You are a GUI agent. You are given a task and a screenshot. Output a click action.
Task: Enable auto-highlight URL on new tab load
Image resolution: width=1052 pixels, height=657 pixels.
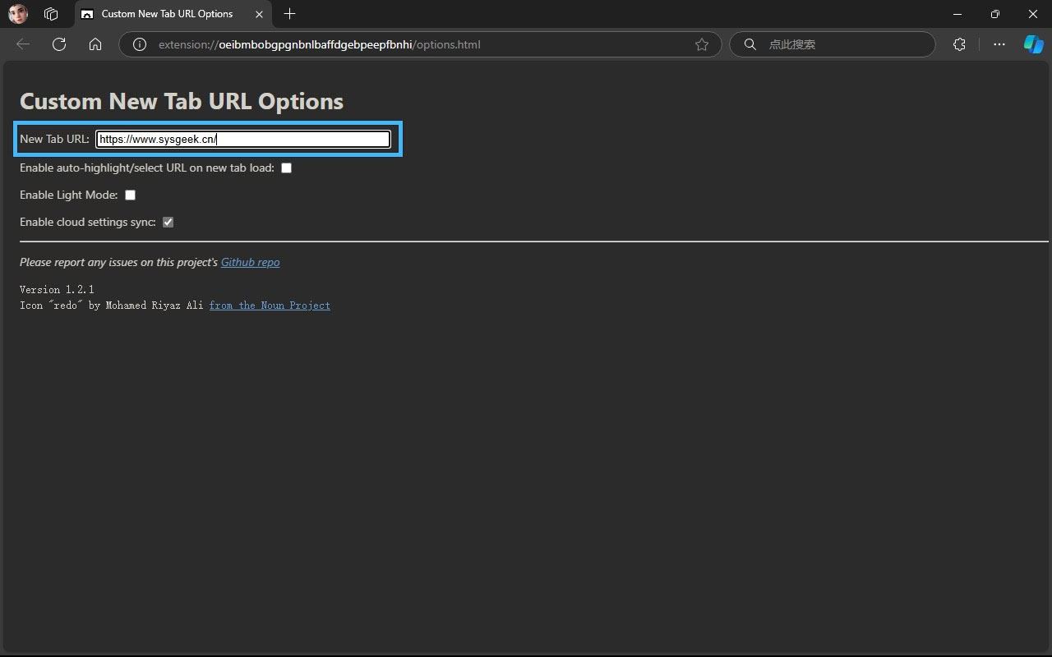tap(286, 168)
